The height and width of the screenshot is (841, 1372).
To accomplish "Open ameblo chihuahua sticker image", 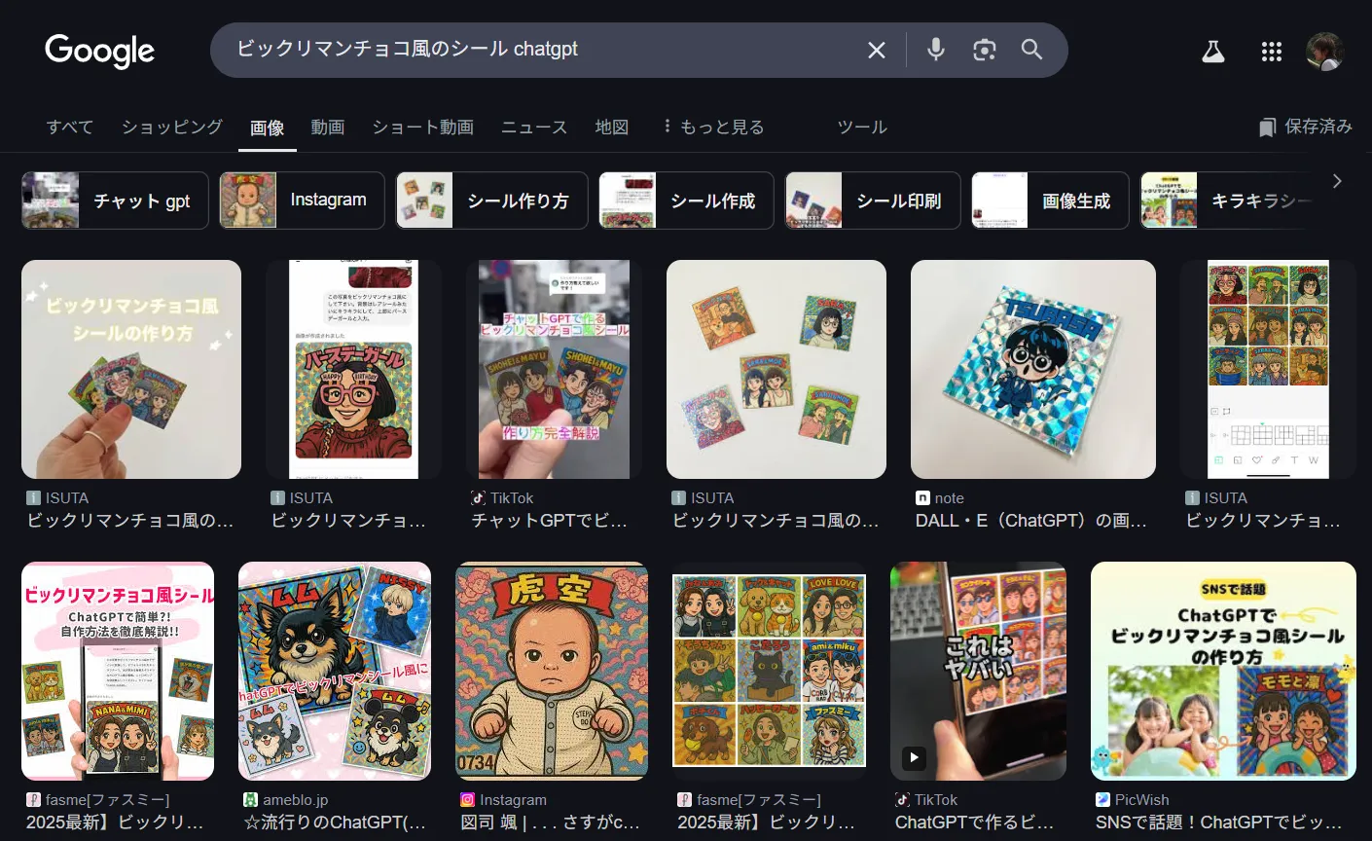I will coord(335,671).
